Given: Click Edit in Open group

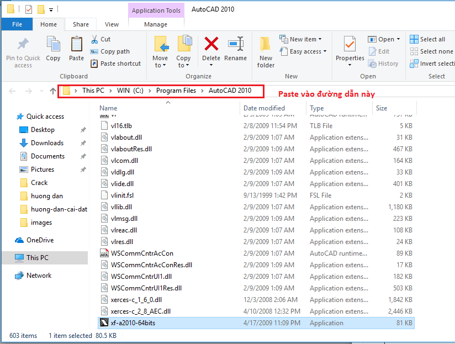Looking at the screenshot, I should (x=379, y=51).
